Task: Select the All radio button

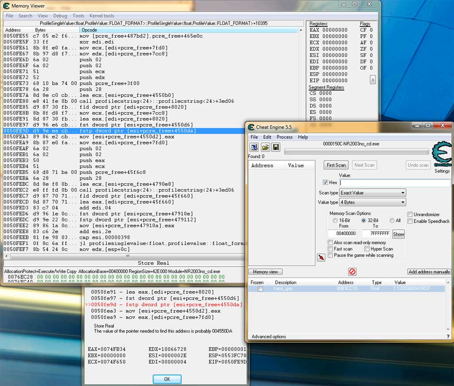Action: click(x=392, y=221)
